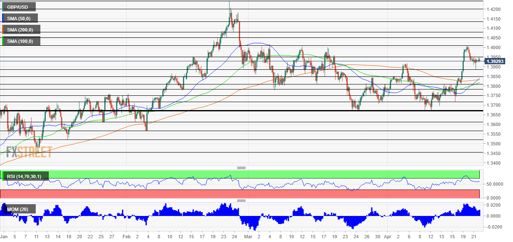Click the blue SMA 50 color strip
Viewport: 513px width, 242px height.
tap(3, 18)
